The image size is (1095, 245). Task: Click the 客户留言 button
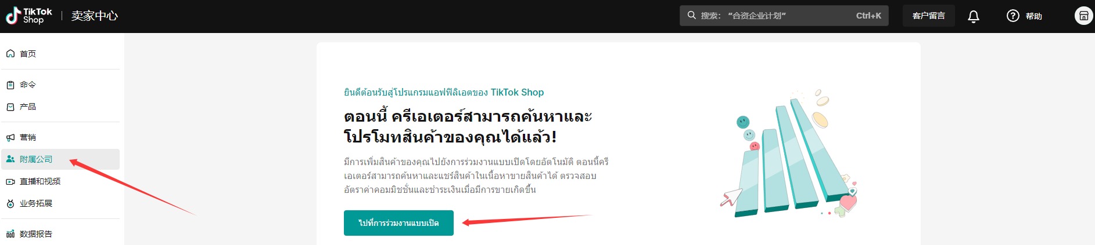click(928, 16)
